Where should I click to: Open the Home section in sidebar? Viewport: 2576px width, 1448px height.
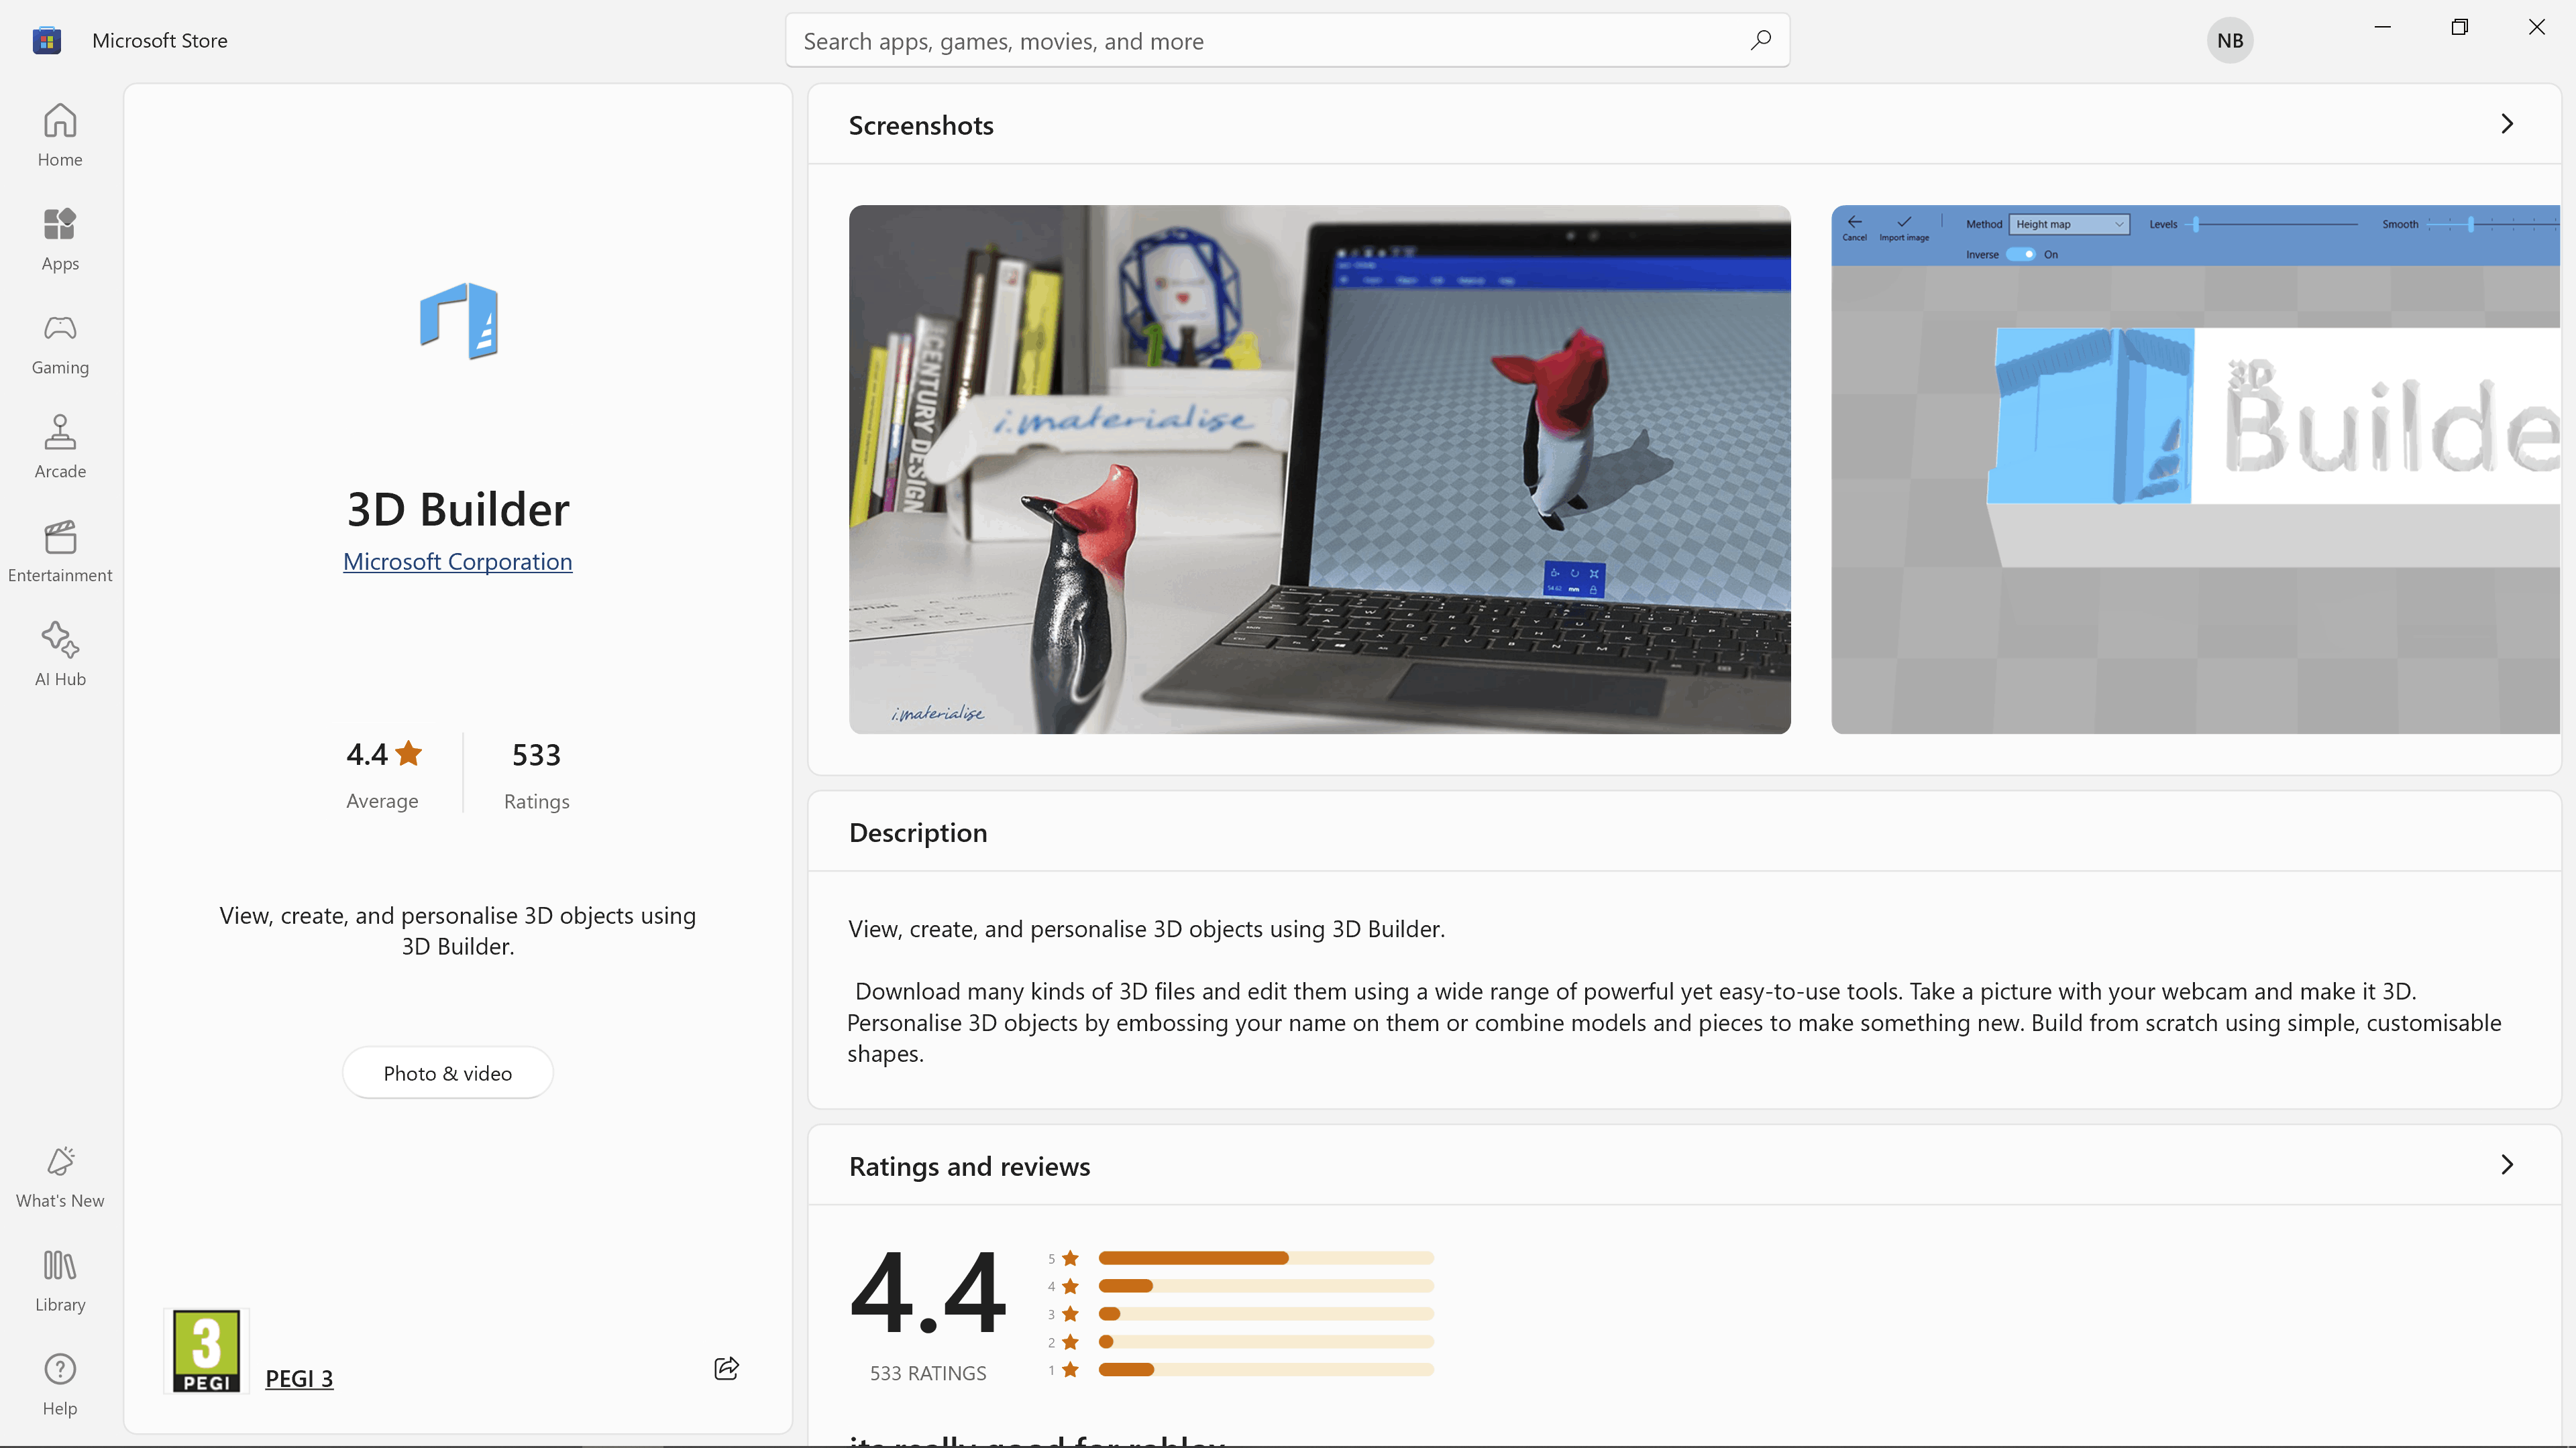pos(60,135)
